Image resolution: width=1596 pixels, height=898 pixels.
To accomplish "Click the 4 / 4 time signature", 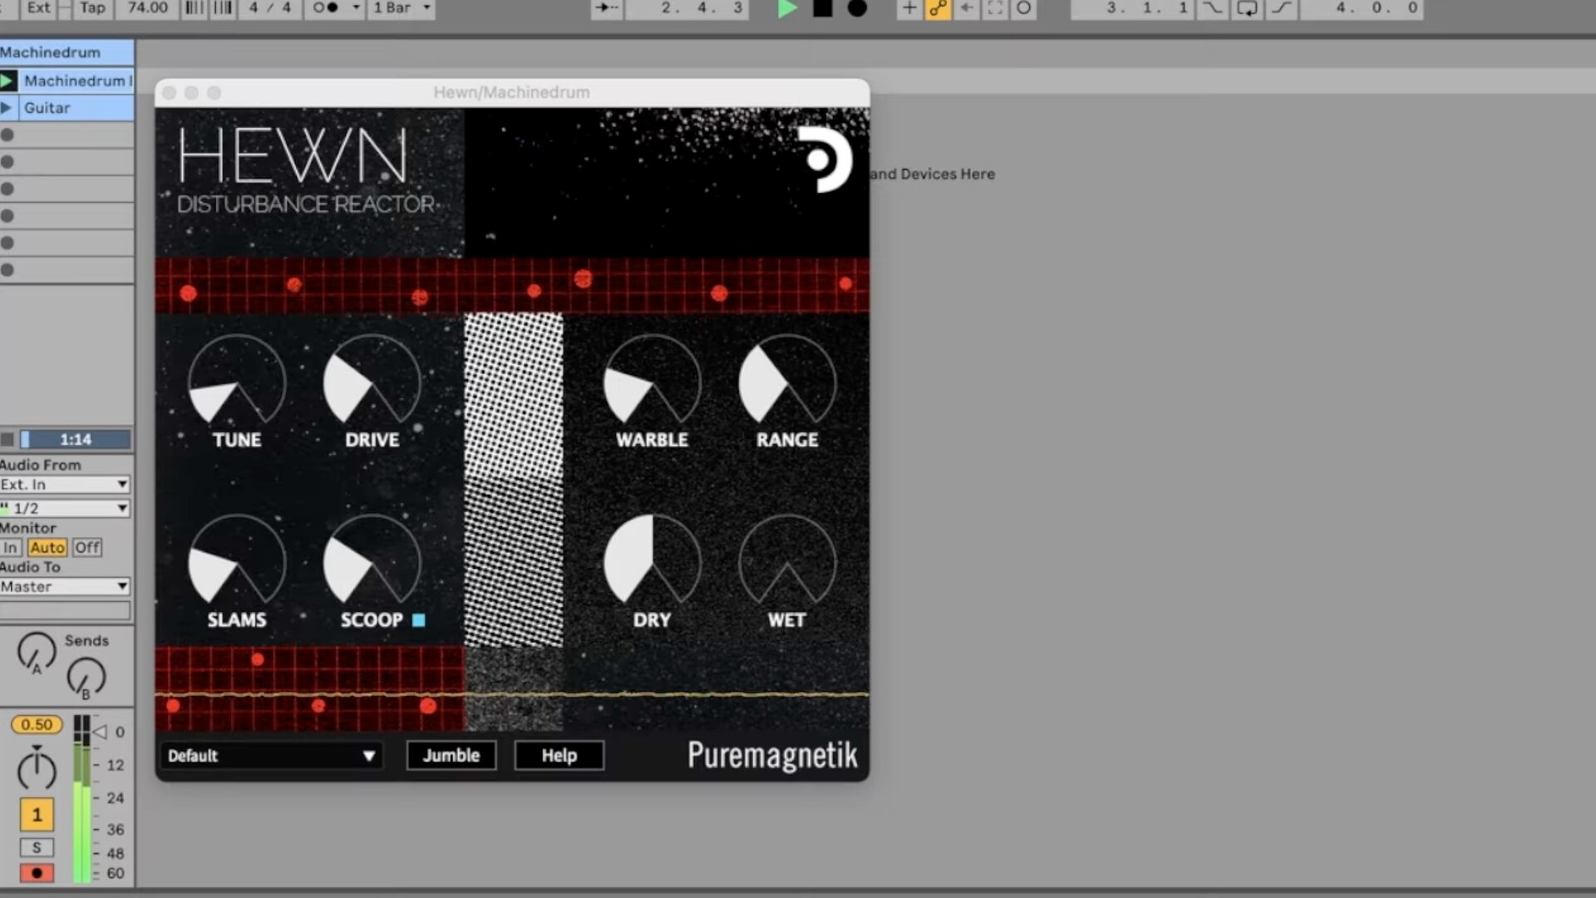I will (x=270, y=7).
